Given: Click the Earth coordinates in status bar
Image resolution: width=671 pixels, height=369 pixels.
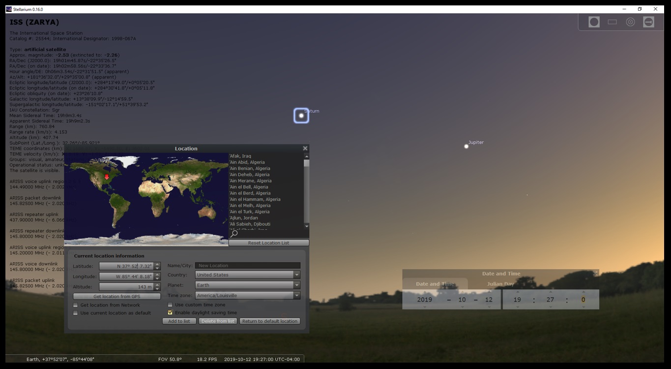Looking at the screenshot, I should coord(60,359).
